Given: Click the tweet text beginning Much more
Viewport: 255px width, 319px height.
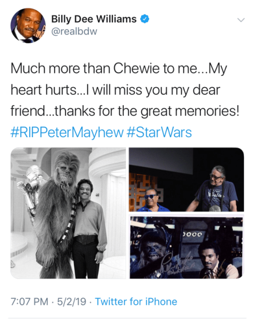Looking at the screenshot, I should (x=125, y=90).
